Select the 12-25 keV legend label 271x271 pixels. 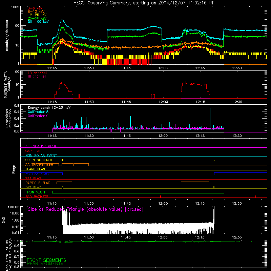tap(37, 15)
